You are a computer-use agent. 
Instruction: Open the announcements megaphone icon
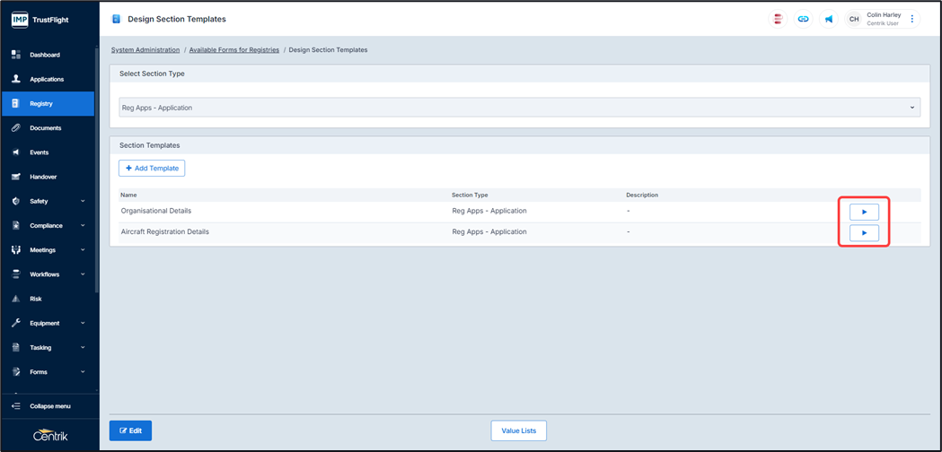(x=828, y=19)
